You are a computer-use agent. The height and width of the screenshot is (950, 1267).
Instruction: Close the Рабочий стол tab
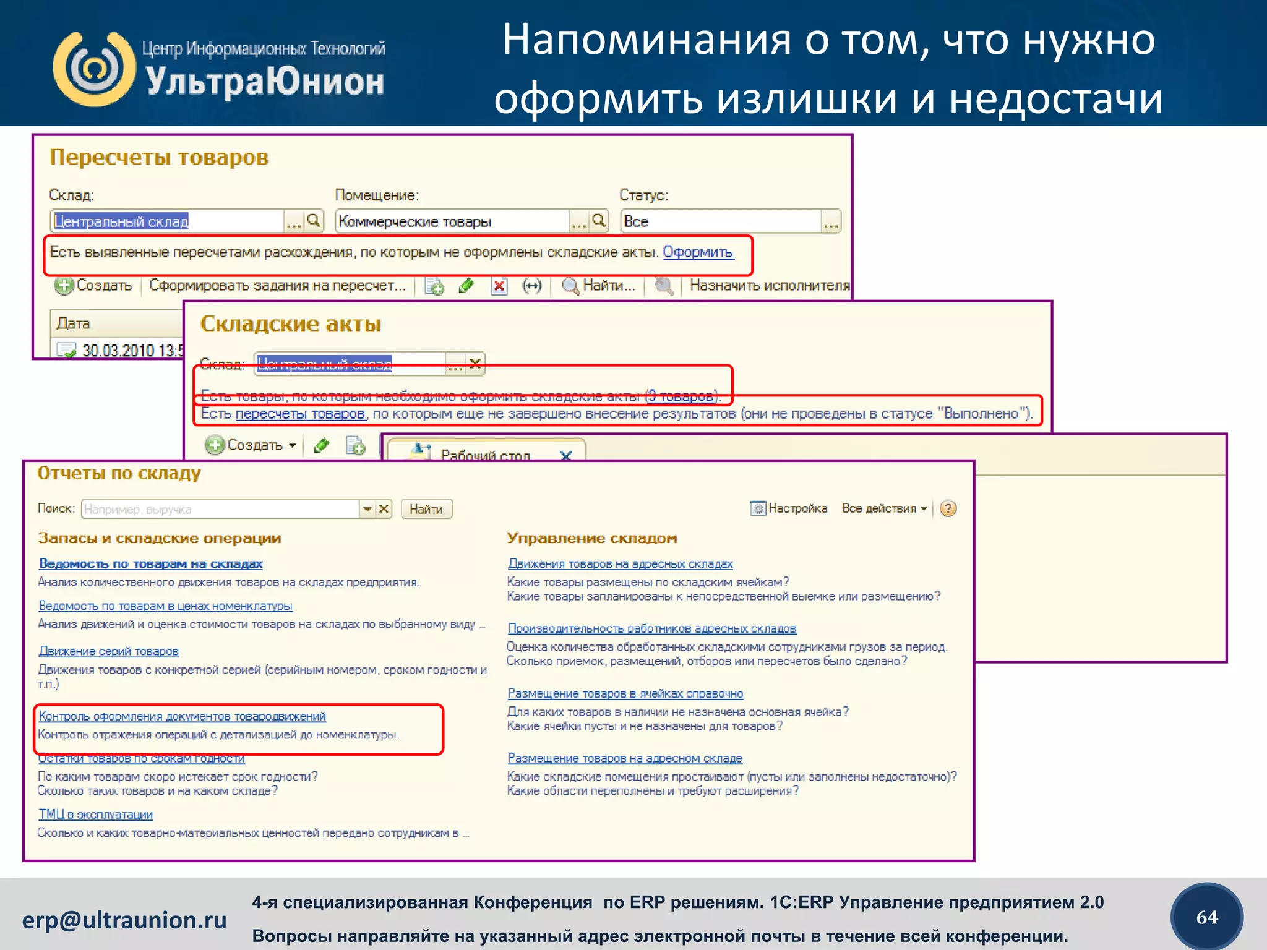coord(566,456)
